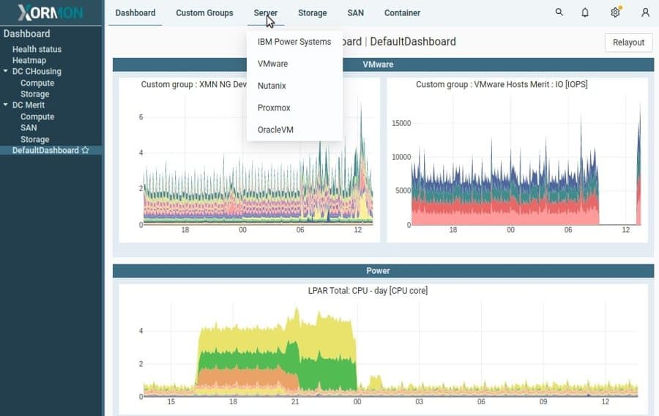Viewport: 659px width, 416px height.
Task: Open notifications bell icon
Action: 584,12
